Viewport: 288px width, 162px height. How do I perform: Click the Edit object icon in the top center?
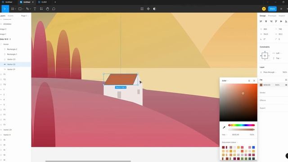tap(142, 9)
